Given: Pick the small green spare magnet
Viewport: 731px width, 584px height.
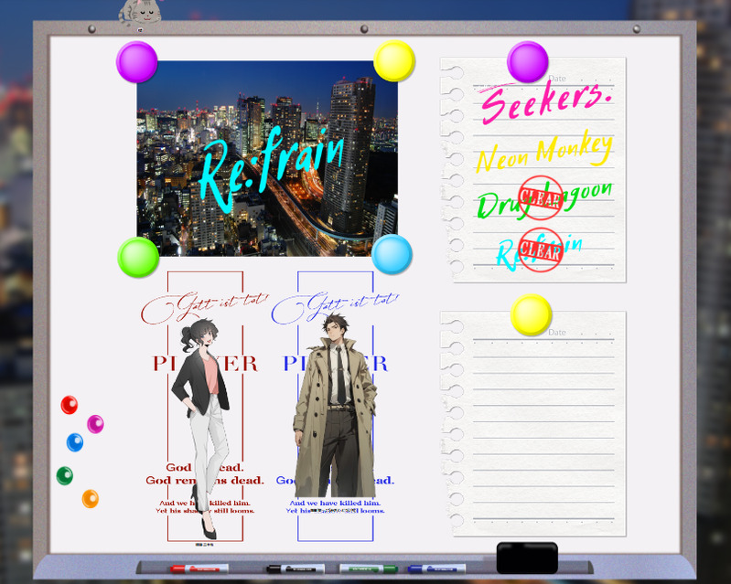Looking at the screenshot, I should pyautogui.click(x=64, y=475).
